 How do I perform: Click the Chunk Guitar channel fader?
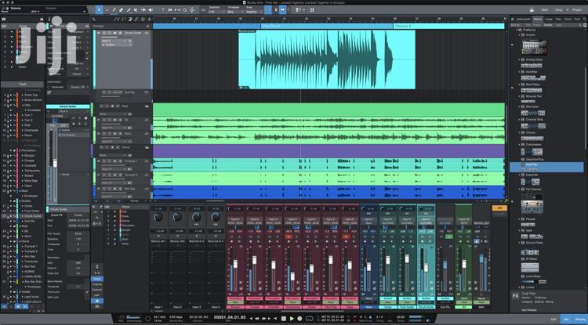(426, 267)
